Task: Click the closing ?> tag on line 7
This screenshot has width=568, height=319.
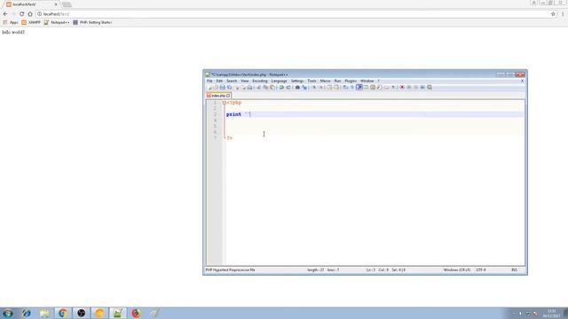Action: 230,138
